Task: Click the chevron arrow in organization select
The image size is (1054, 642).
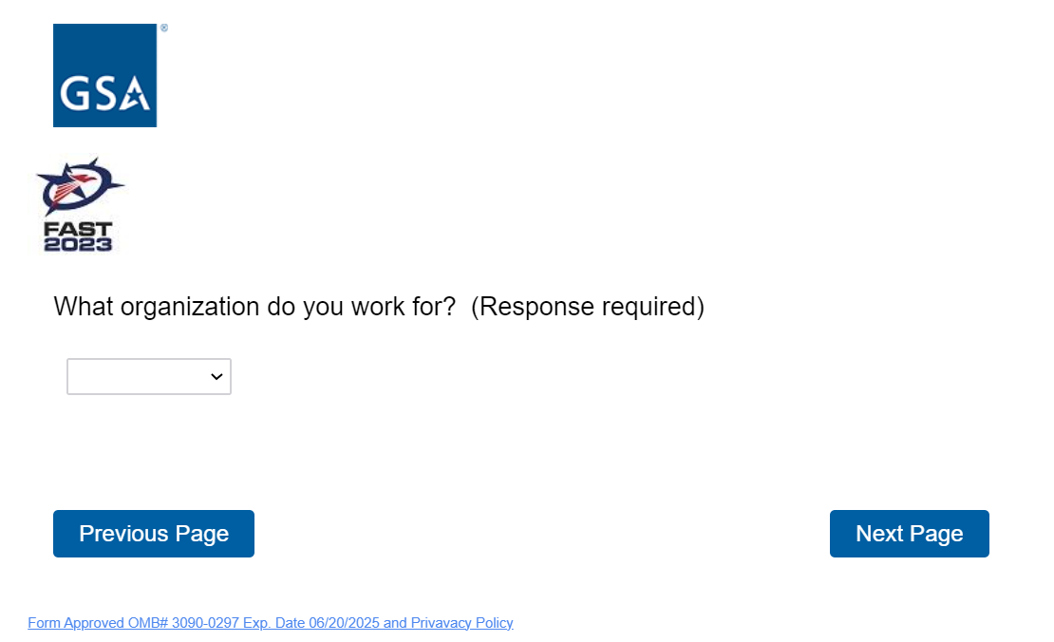Action: point(216,377)
